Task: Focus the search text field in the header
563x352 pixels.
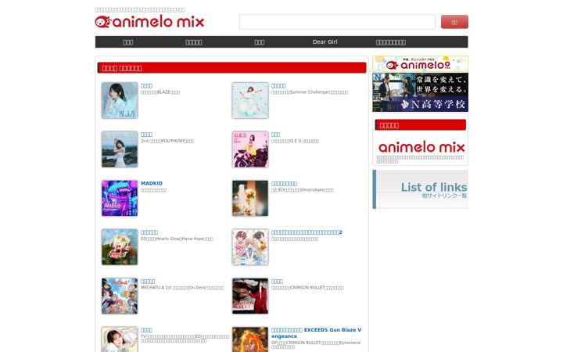Action: pos(337,22)
